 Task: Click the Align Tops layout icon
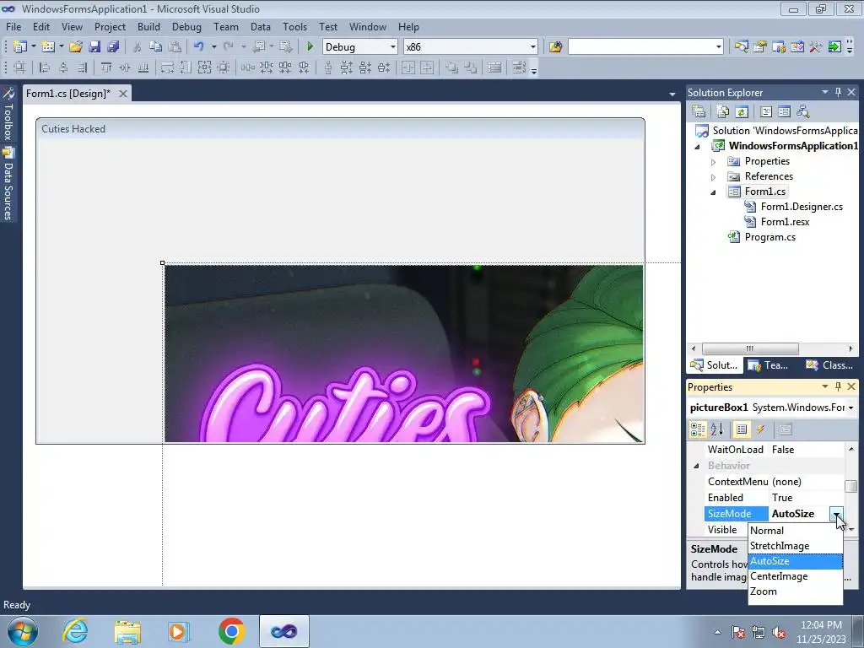pos(105,67)
